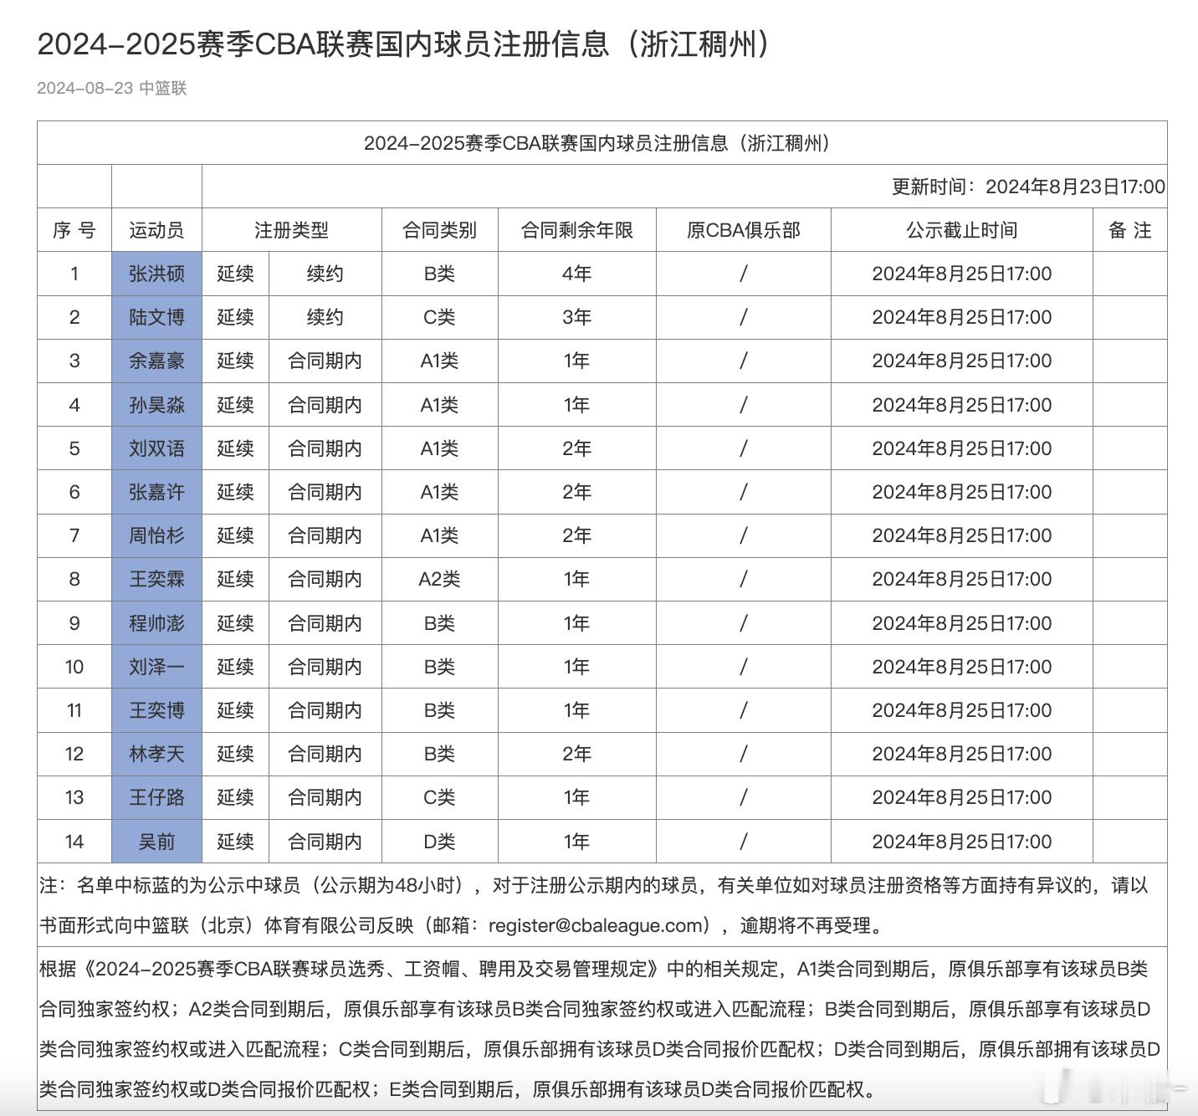Select player 王奕霖 in row 8

coord(156,579)
